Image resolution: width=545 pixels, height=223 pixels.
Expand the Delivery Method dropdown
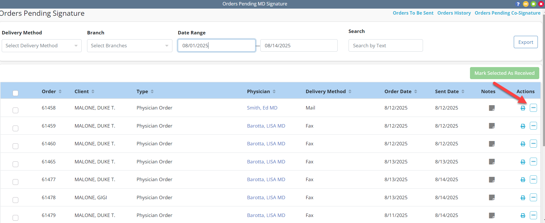pyautogui.click(x=42, y=46)
